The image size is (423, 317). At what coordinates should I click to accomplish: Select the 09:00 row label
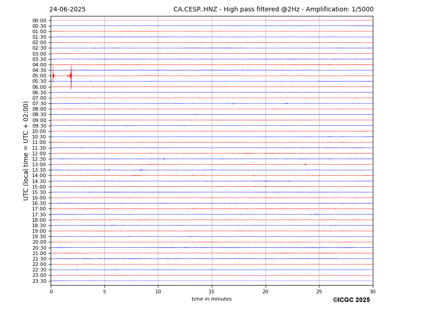pyautogui.click(x=39, y=120)
